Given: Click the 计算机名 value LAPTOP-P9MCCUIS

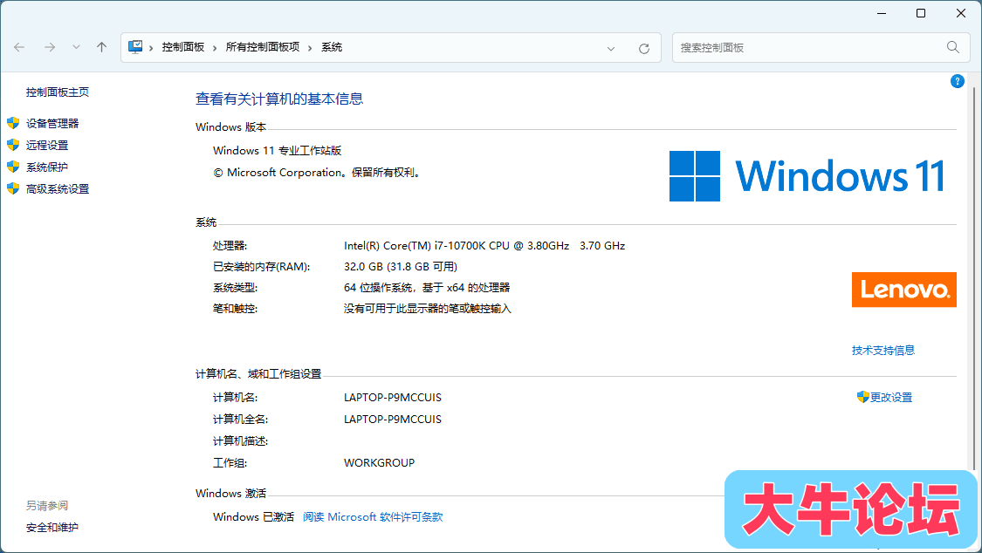Looking at the screenshot, I should point(392,397).
